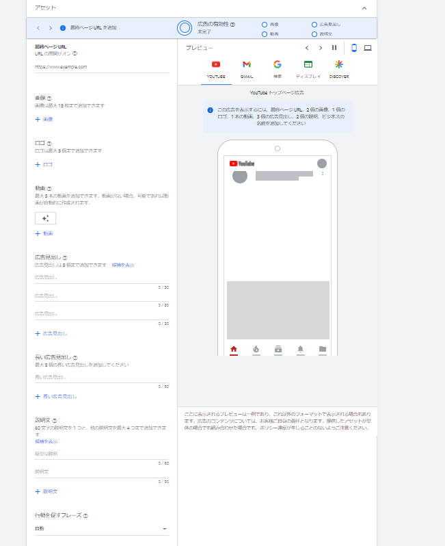
Task: Select the Discover preview tab
Action: 339,70
